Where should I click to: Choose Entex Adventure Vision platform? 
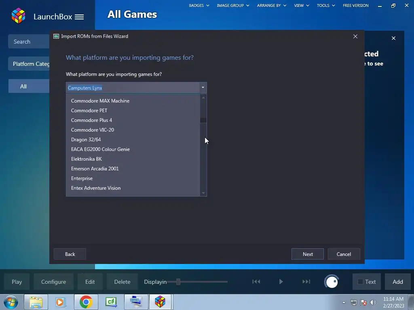[x=133, y=188]
